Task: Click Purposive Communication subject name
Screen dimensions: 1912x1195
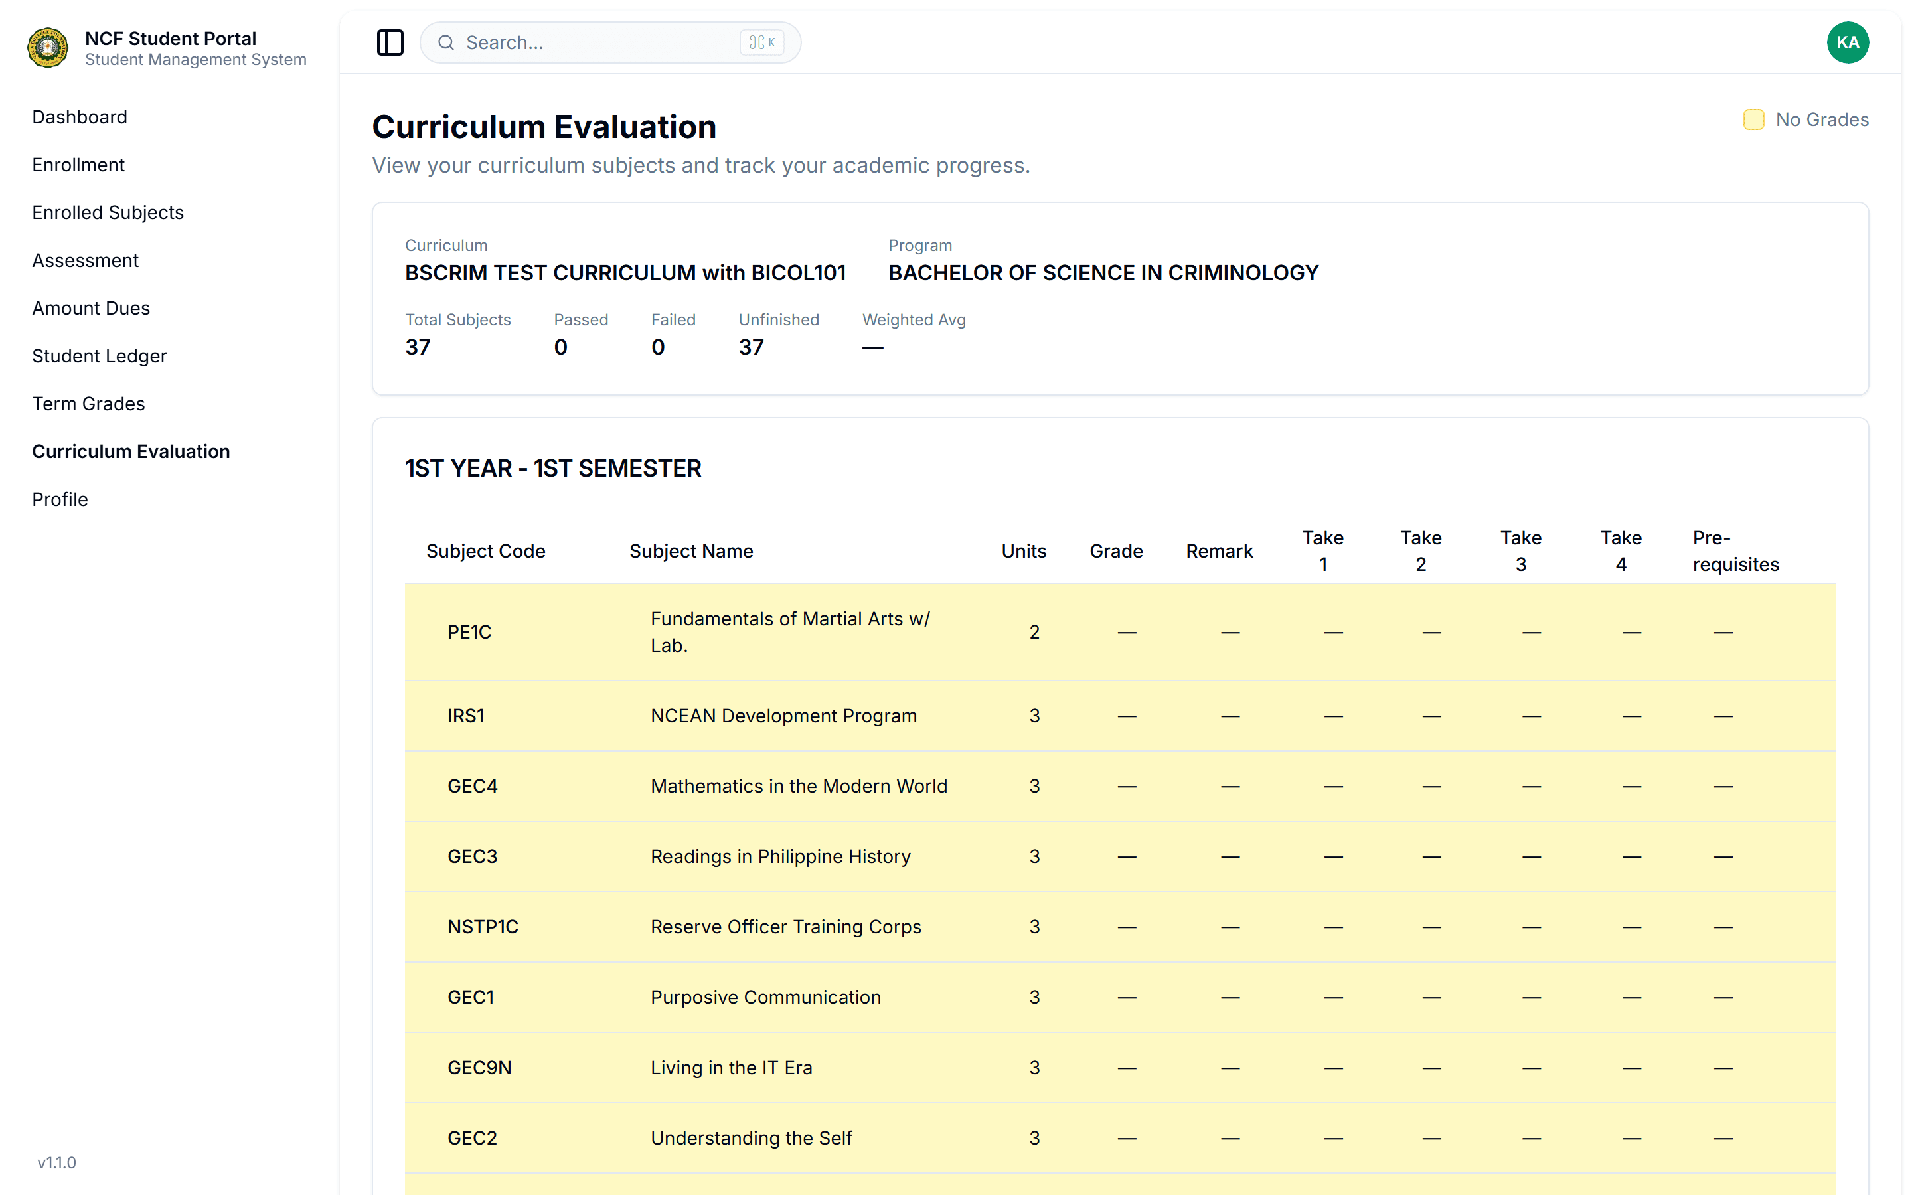Action: tap(765, 997)
